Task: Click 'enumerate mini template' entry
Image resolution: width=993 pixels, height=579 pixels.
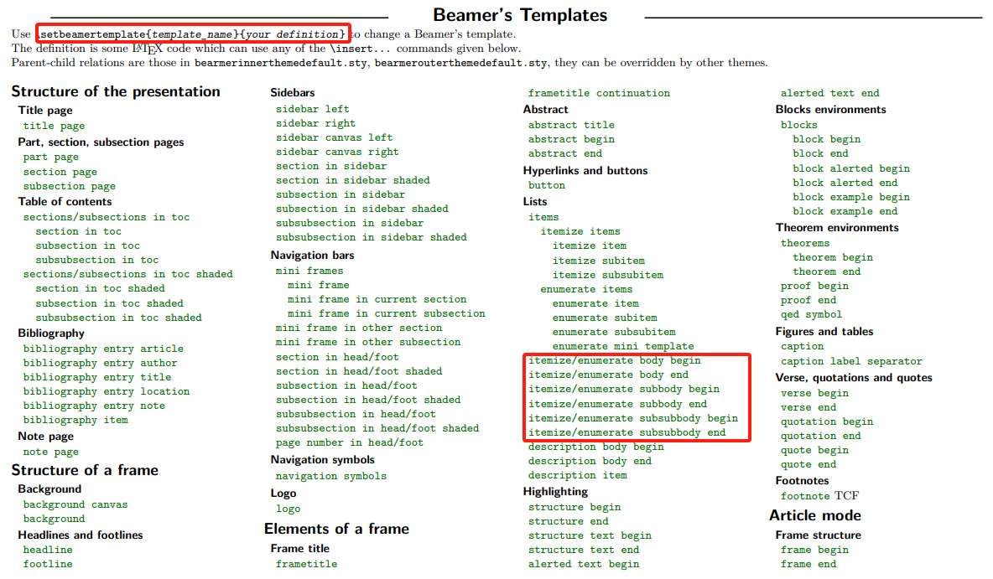Action: [623, 347]
